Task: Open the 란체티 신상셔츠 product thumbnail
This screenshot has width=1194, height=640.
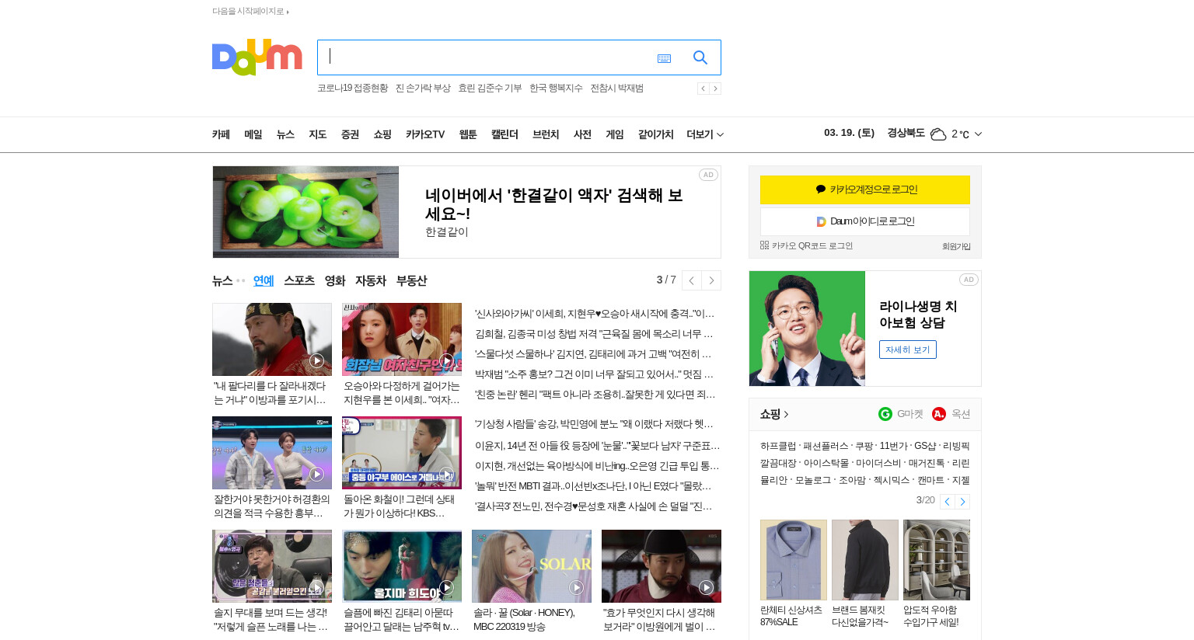Action: [x=794, y=560]
